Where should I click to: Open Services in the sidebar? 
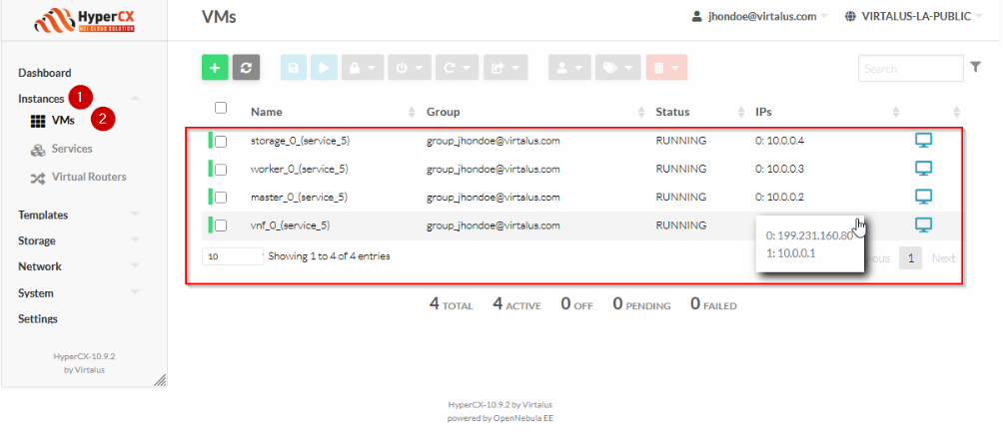(x=71, y=149)
